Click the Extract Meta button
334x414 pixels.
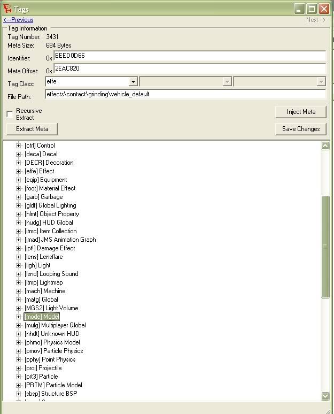click(x=32, y=129)
